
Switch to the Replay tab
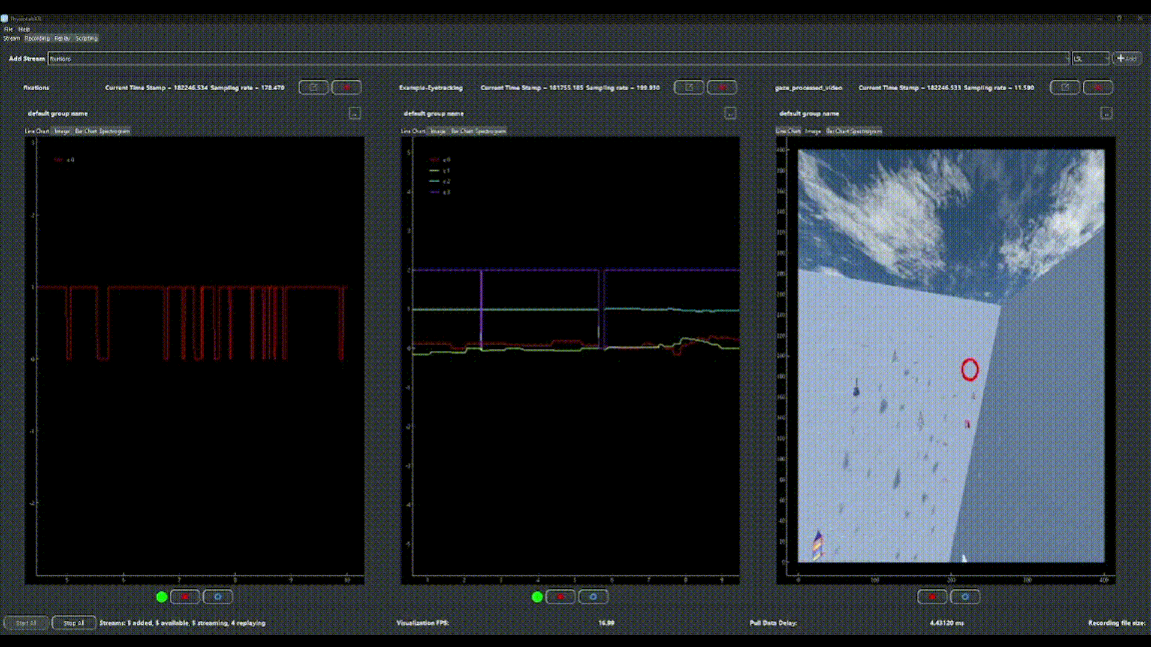pyautogui.click(x=62, y=38)
